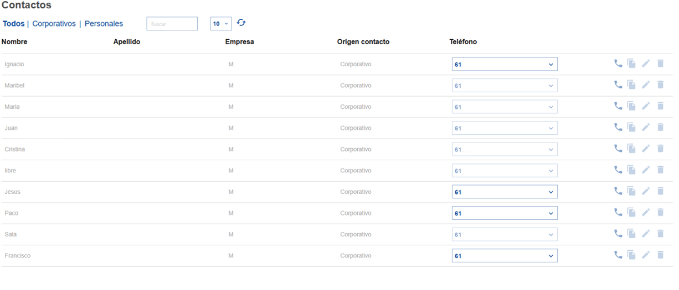
Task: Show all contacts with Todos filter
Action: (x=14, y=24)
